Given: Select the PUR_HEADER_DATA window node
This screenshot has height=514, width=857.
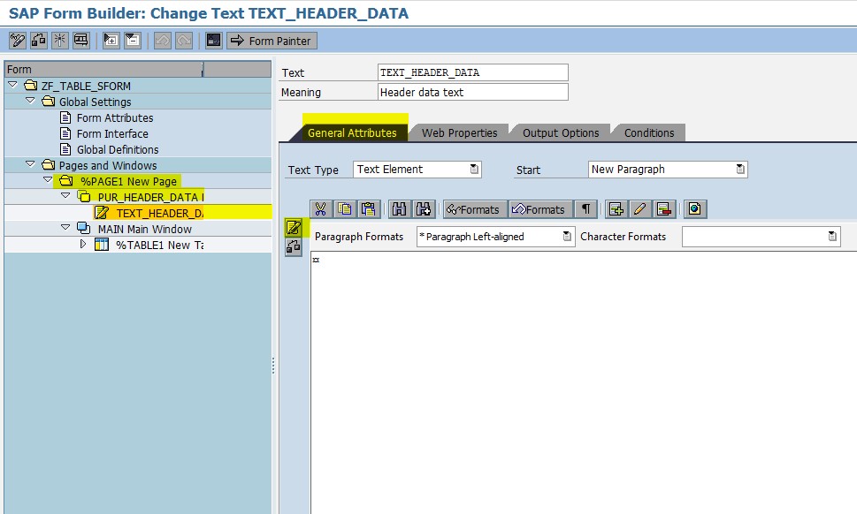Looking at the screenshot, I should coord(150,197).
